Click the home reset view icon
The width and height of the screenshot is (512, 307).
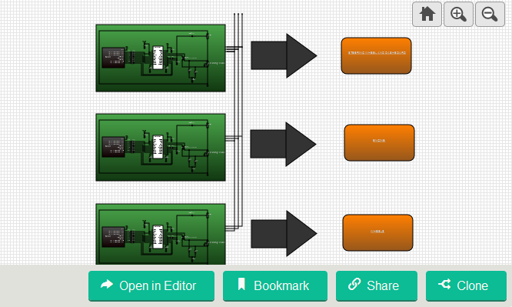[427, 15]
